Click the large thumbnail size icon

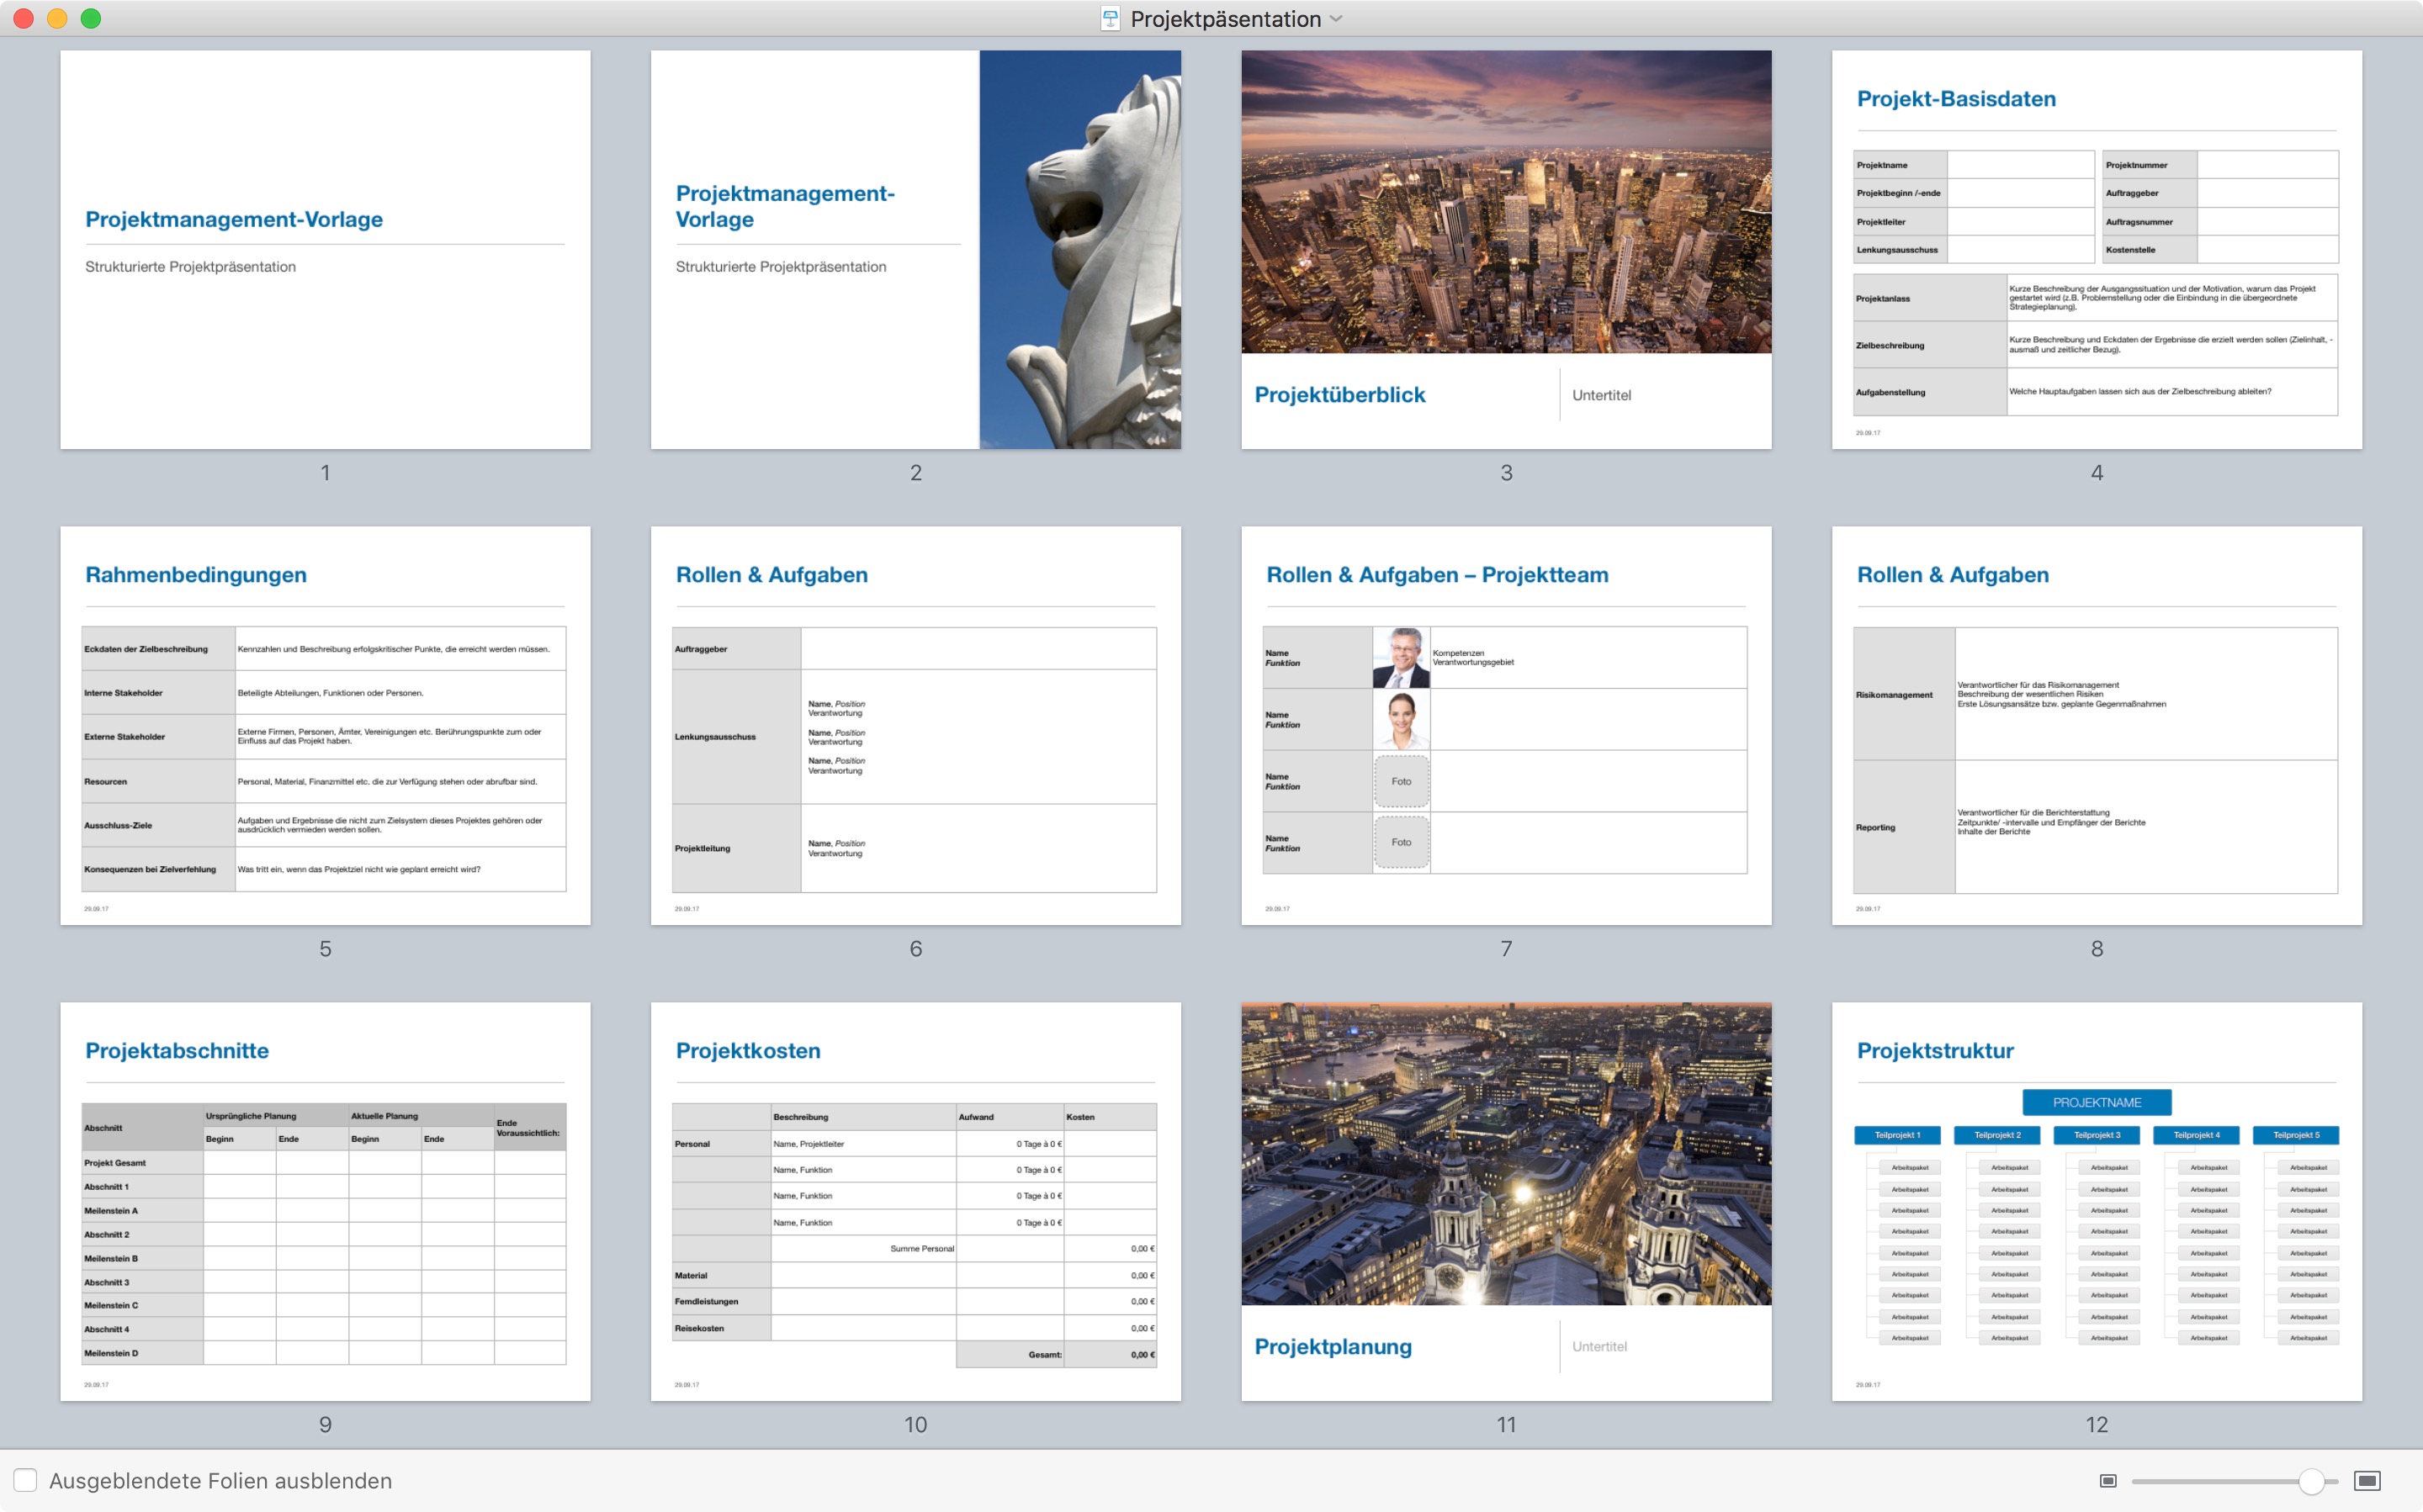2367,1480
